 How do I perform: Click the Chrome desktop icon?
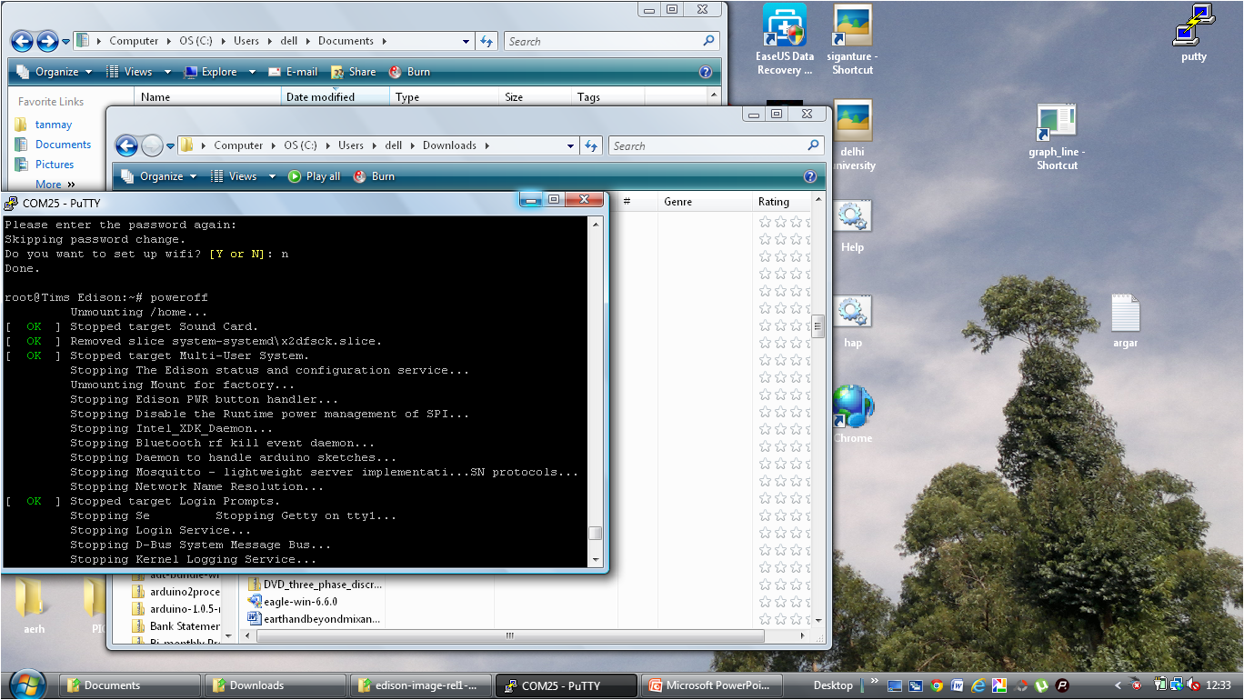click(852, 414)
